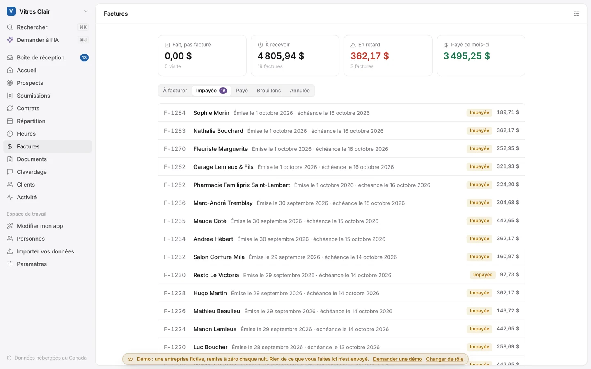
Task: Click the Documents file icon
Action: click(x=10, y=159)
